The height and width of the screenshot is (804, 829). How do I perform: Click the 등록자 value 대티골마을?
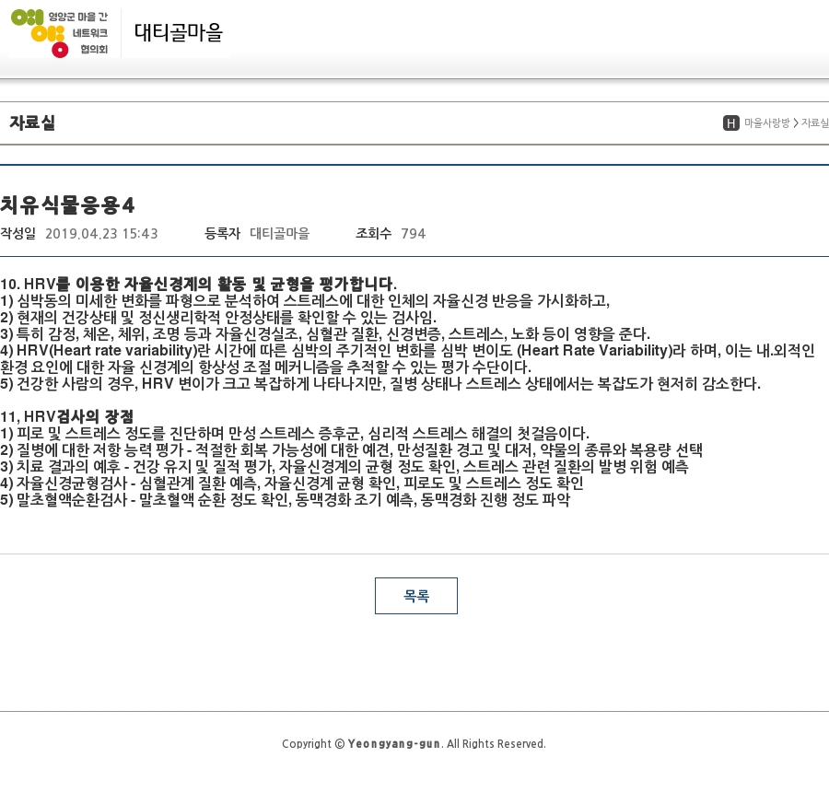tap(280, 234)
